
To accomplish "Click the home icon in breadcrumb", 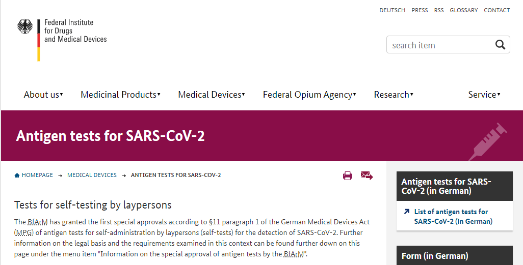I will point(17,175).
